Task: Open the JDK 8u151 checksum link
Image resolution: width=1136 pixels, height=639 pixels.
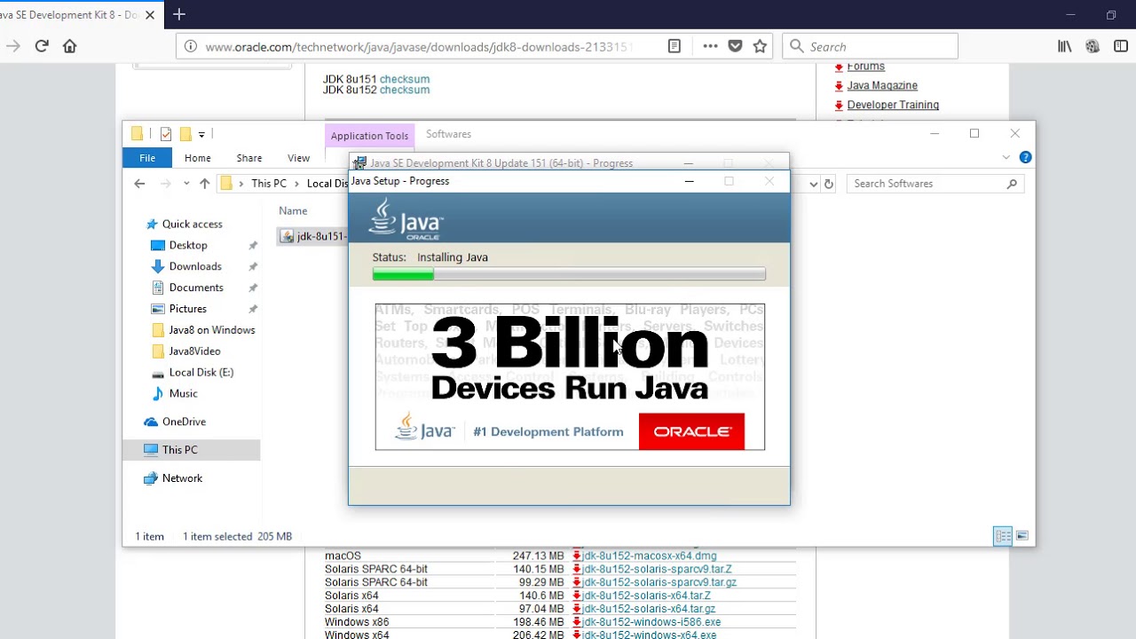Action: coord(404,79)
